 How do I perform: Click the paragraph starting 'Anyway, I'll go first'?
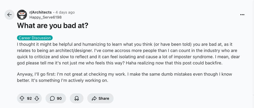point(124,77)
